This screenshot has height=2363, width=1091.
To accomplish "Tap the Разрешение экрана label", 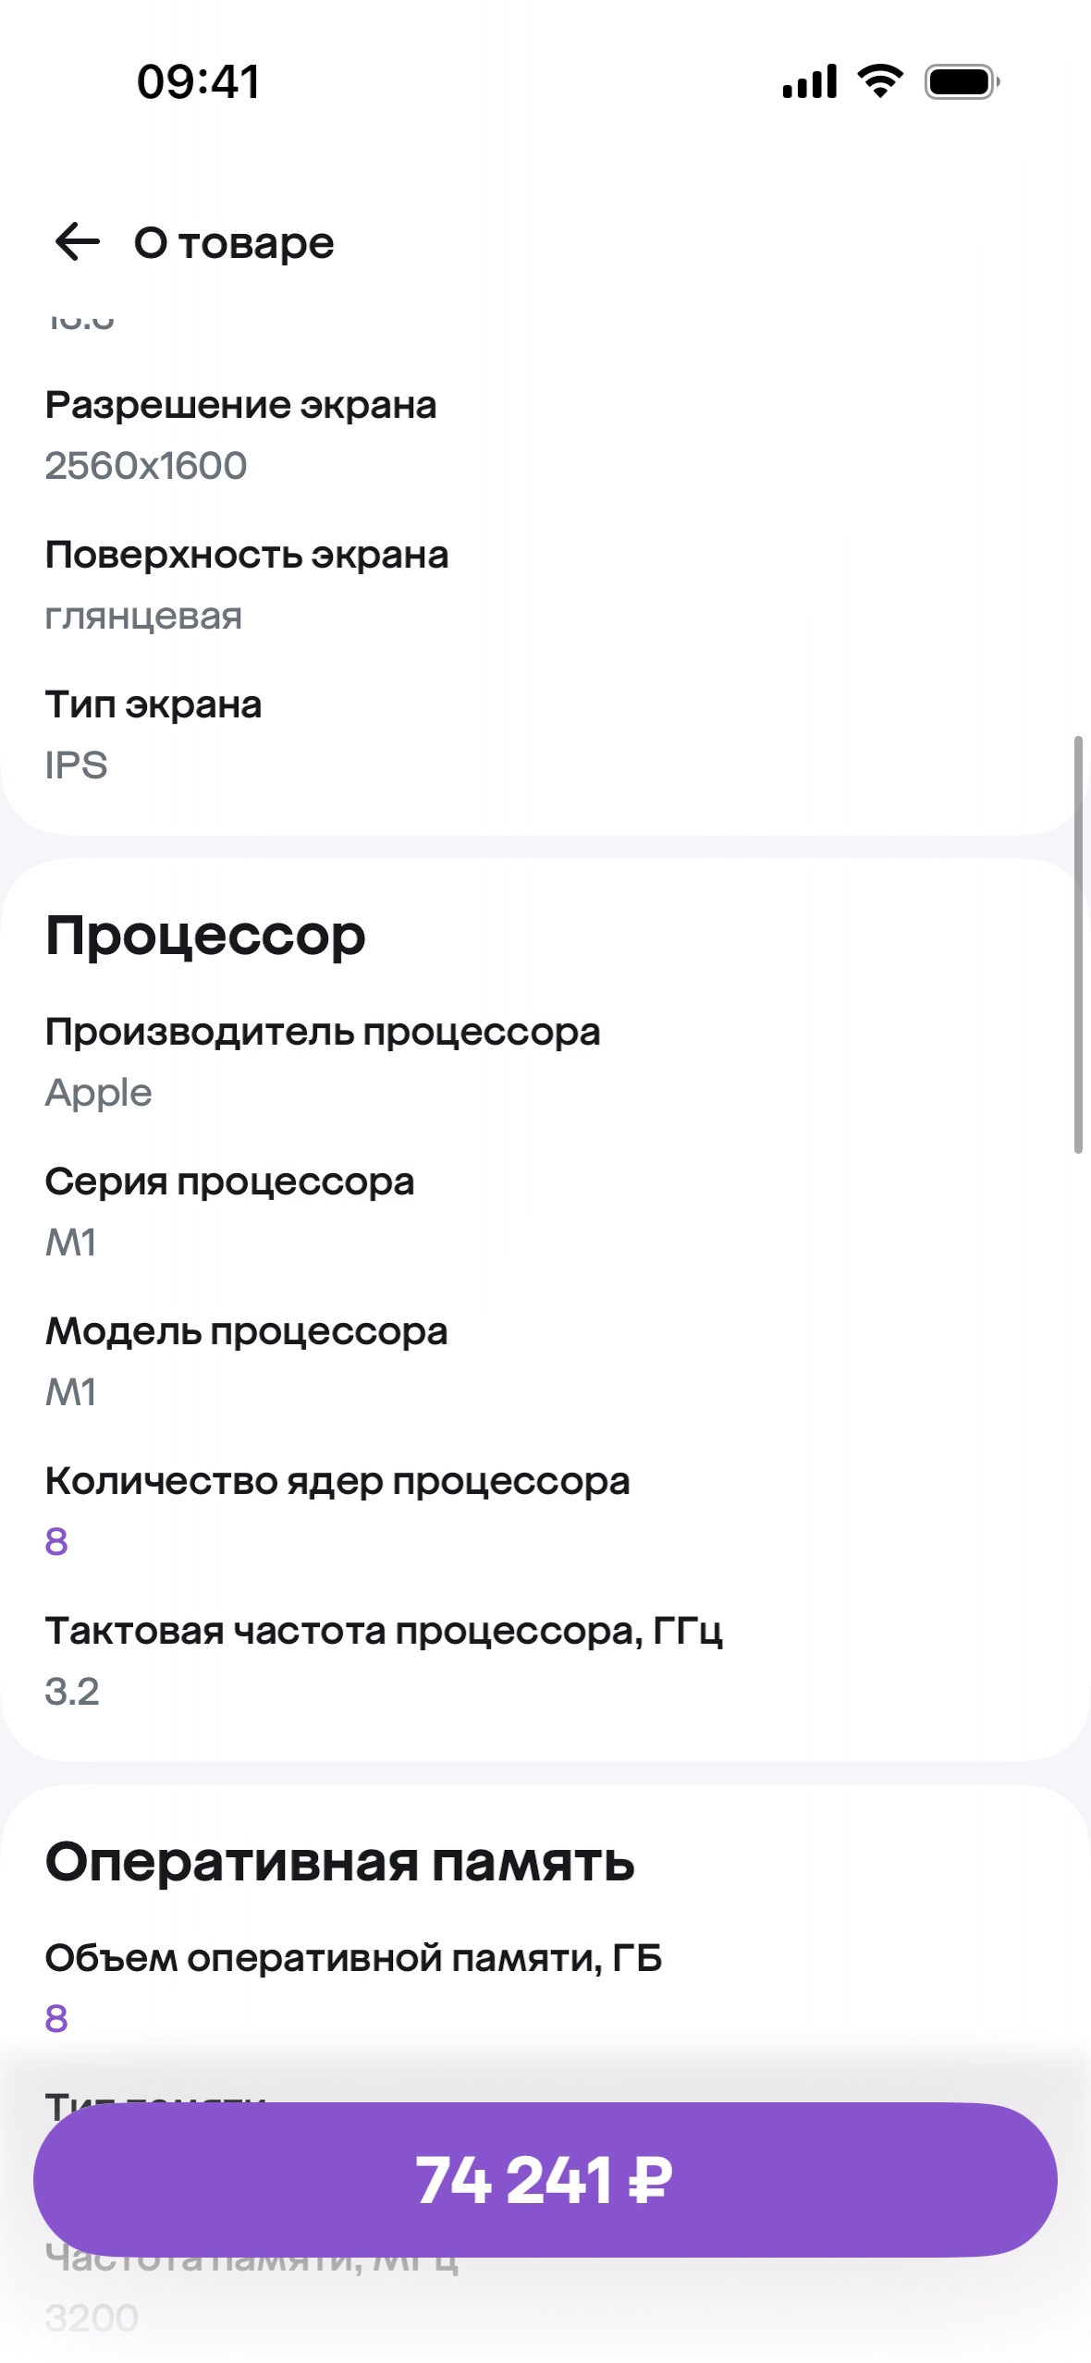I will coord(240,405).
